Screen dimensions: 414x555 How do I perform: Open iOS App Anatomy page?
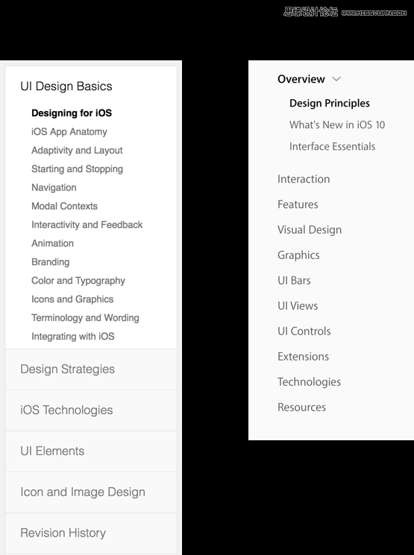69,132
